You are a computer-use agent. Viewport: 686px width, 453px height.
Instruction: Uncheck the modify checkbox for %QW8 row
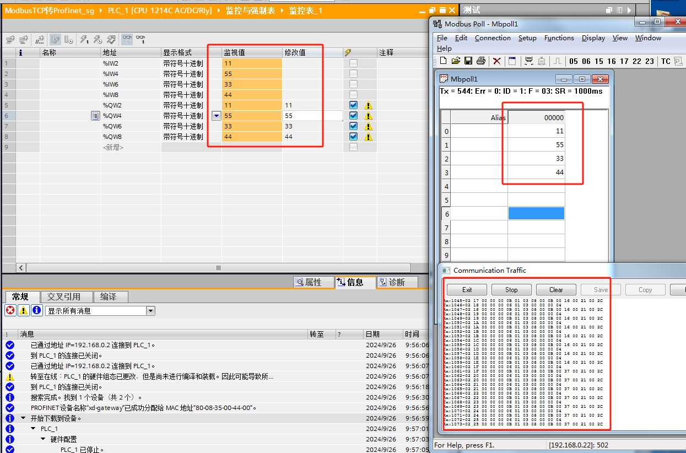tap(353, 137)
